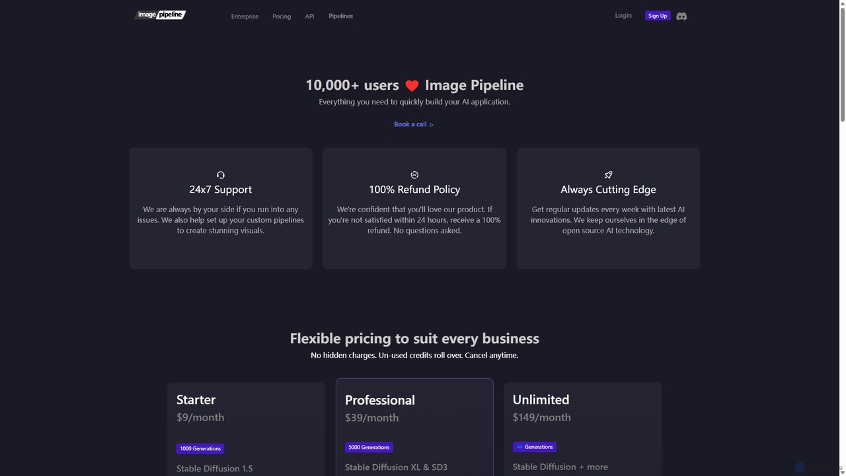The image size is (846, 476).
Task: Select Pipelines in the navigation bar
Action: tap(340, 16)
